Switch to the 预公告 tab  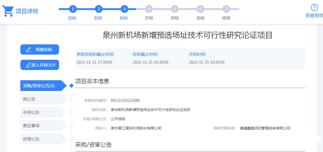[x=43, y=99]
